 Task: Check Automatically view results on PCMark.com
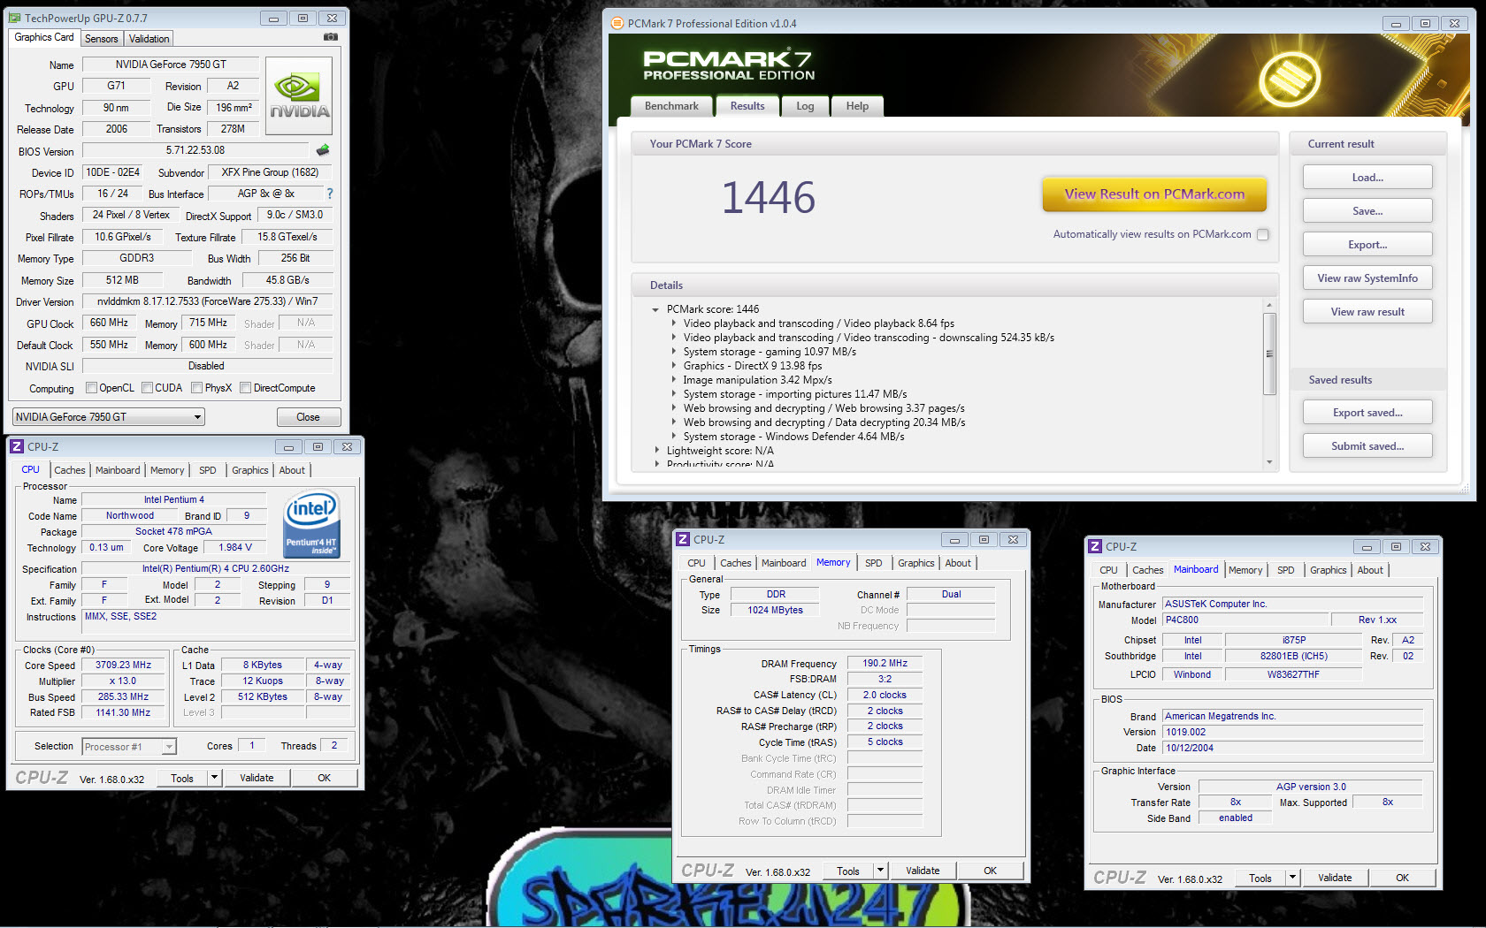(x=1263, y=234)
